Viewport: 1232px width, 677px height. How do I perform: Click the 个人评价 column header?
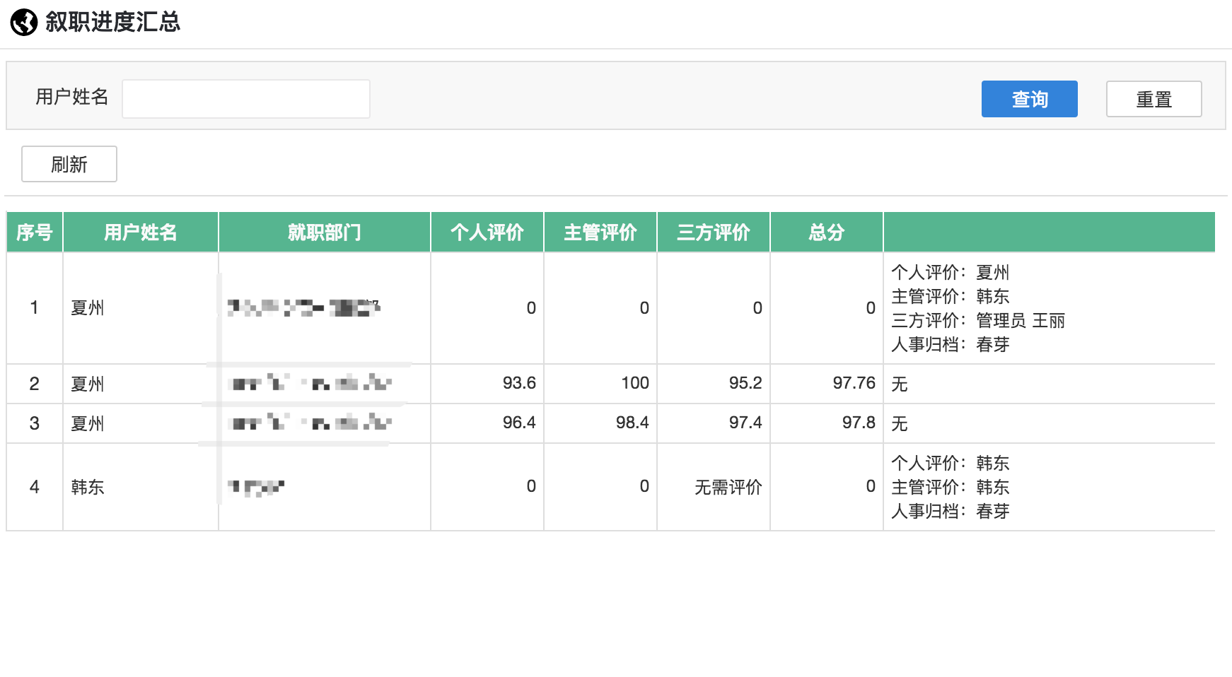[487, 232]
